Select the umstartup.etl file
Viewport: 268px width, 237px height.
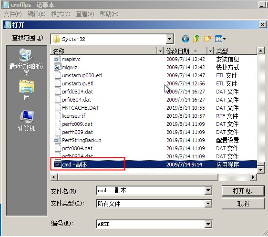pos(78,83)
